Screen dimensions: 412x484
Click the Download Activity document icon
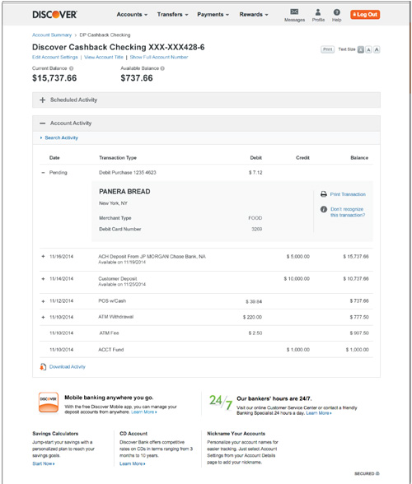point(43,367)
